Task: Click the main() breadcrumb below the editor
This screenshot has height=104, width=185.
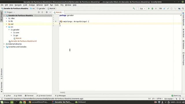Action: coord(62,92)
